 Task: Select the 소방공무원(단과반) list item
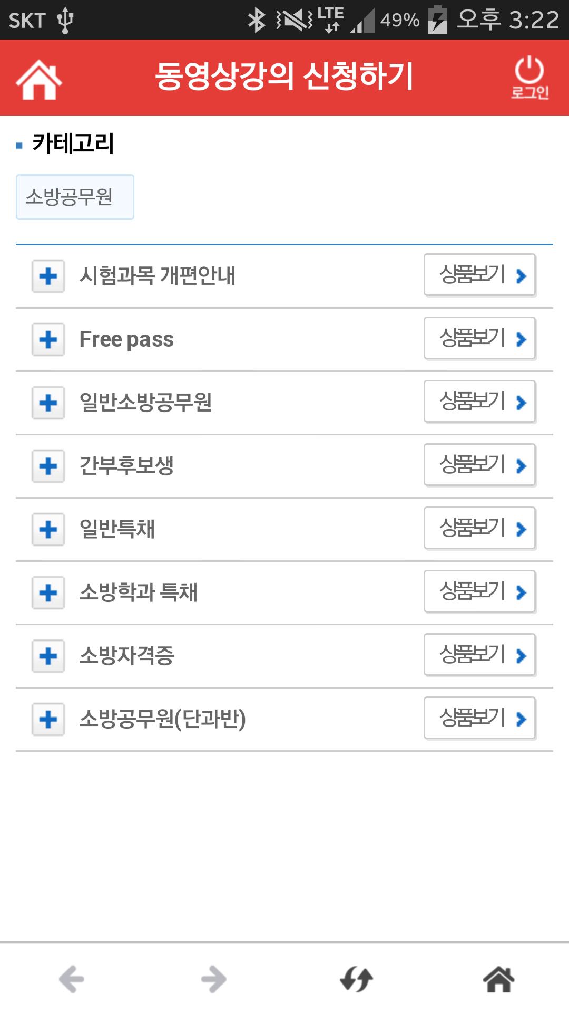pyautogui.click(x=284, y=719)
